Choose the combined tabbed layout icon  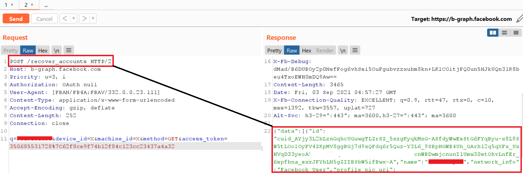click(x=516, y=33)
